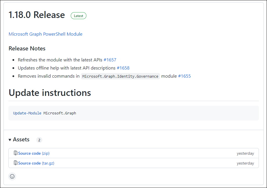Open pull request #1658
Screen dimensions: 267x188
[123, 68]
